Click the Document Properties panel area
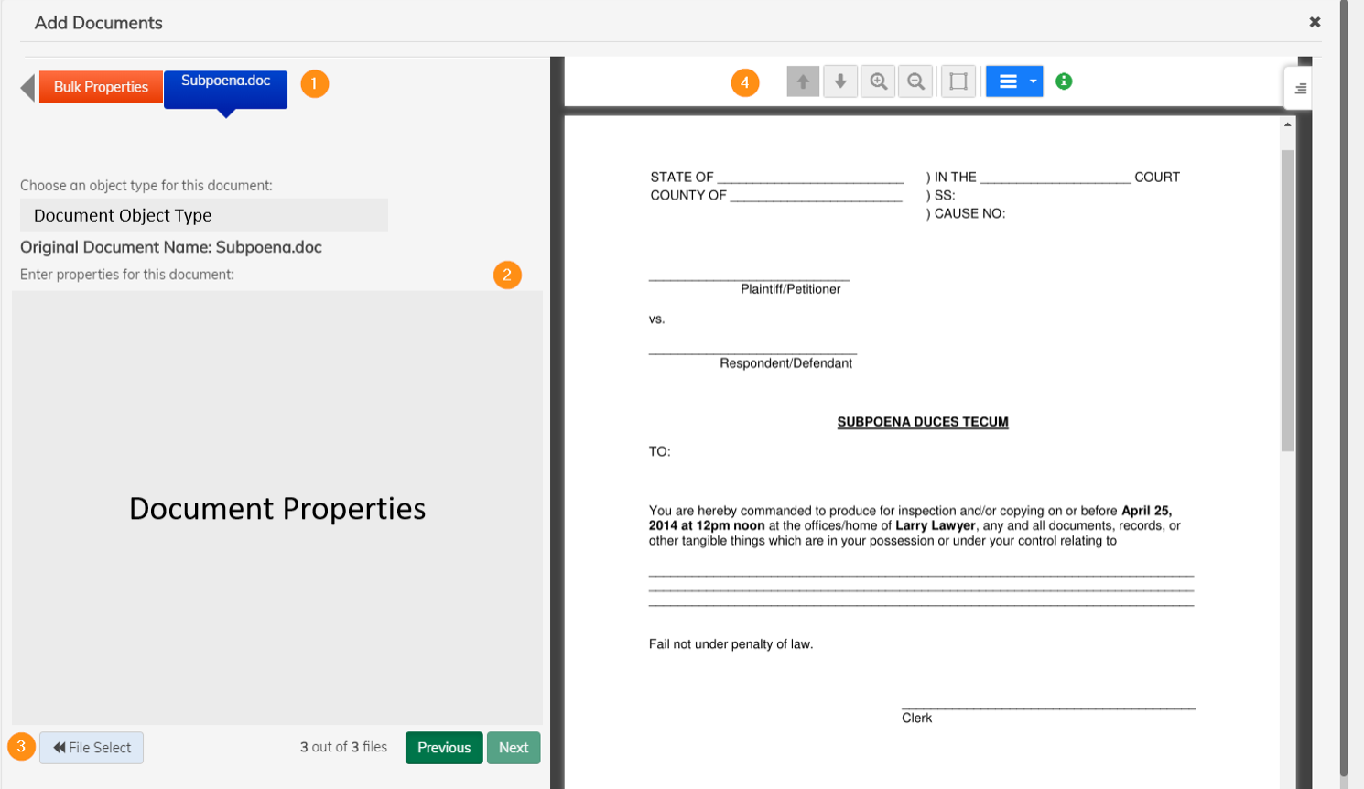Screen dimensions: 1364x789 [277, 508]
